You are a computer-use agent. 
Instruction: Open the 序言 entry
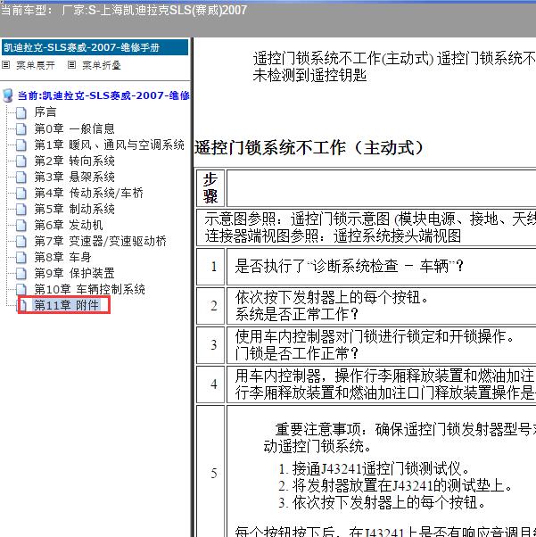tap(45, 112)
